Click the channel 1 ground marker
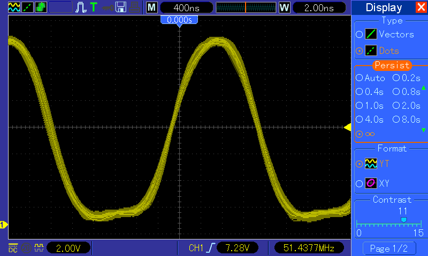 click(4, 225)
